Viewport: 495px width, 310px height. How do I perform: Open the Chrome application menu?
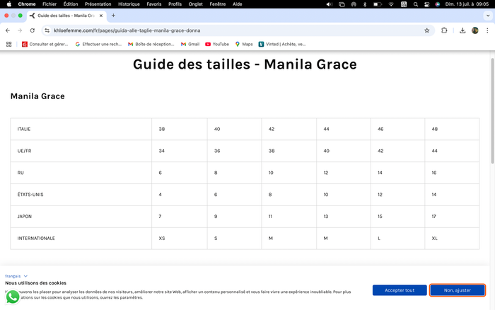pyautogui.click(x=27, y=4)
